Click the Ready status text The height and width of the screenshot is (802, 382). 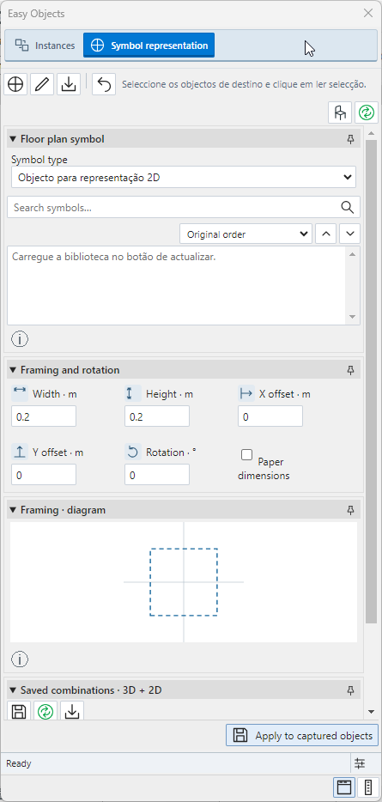18,763
